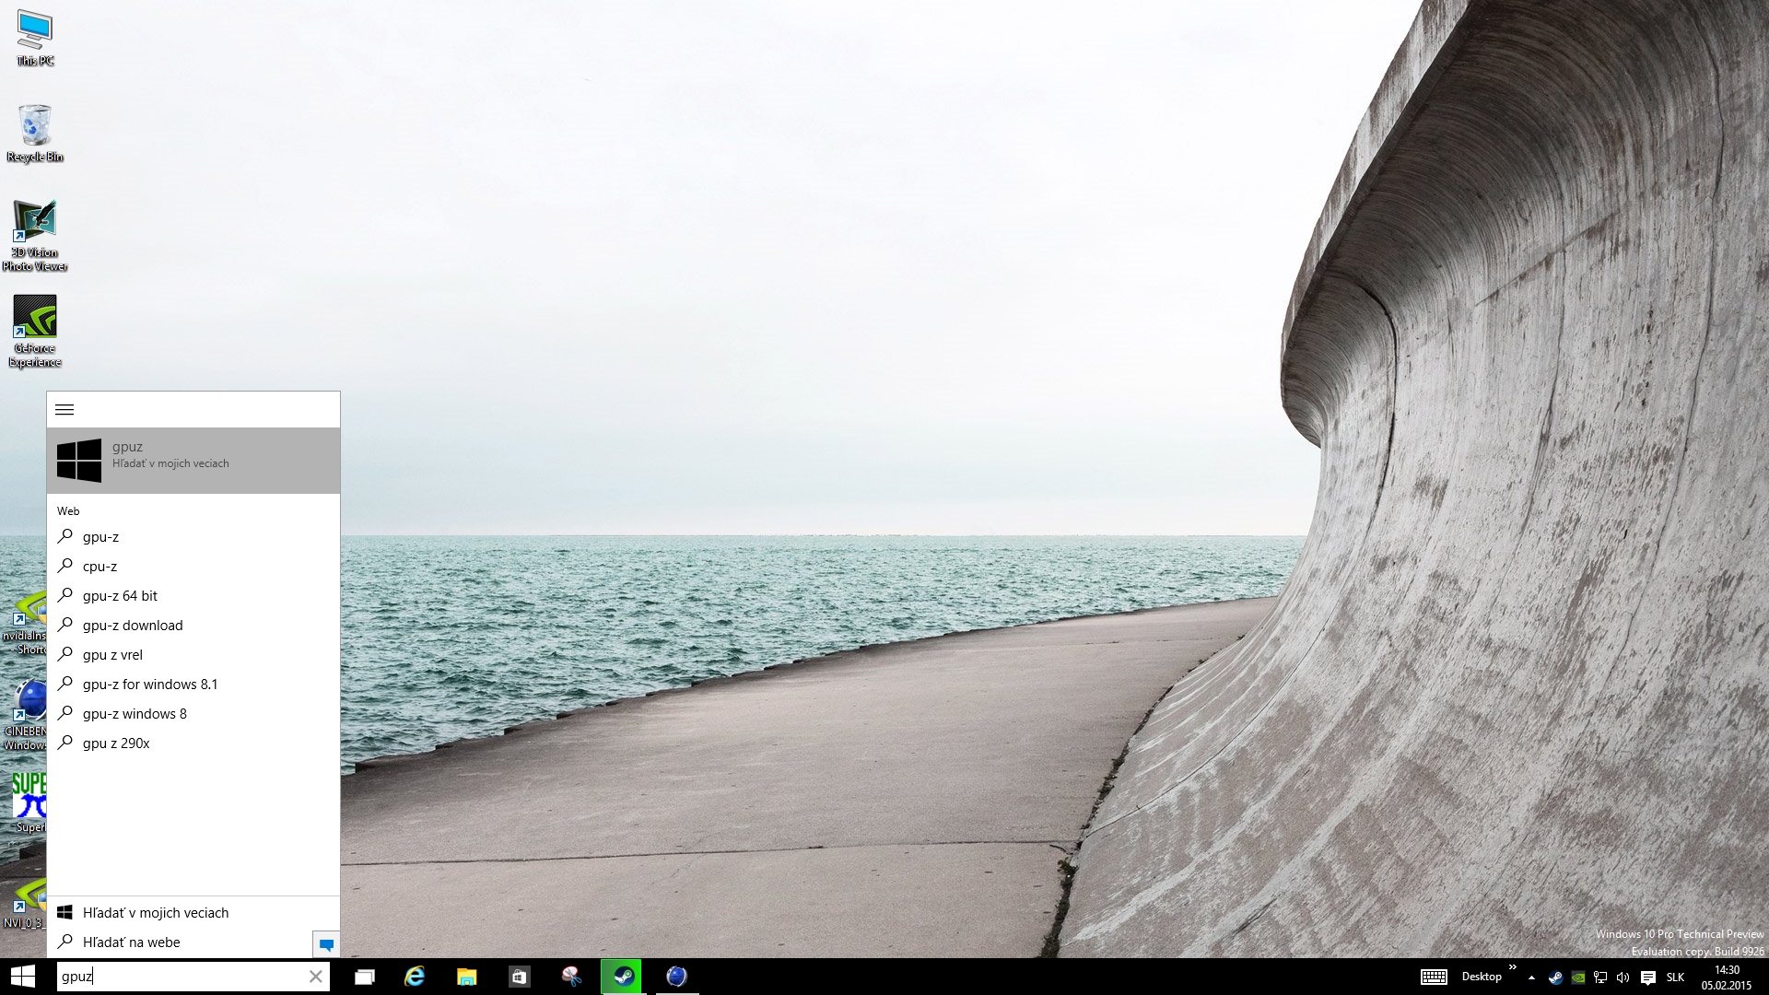
Task: Select the gpu z vrel suggestion
Action: (193, 655)
